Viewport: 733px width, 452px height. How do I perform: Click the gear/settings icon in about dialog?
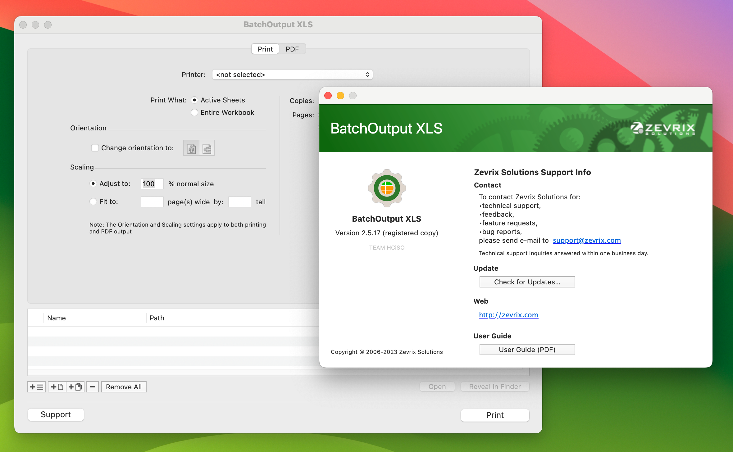[386, 188]
